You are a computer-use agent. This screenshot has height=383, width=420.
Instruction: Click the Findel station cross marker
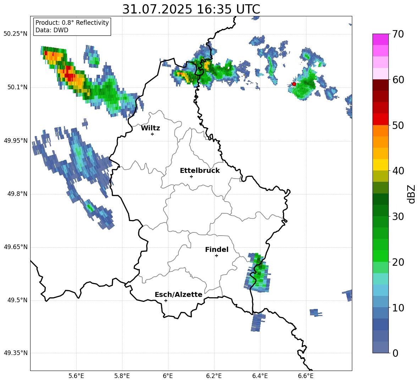tap(216, 256)
